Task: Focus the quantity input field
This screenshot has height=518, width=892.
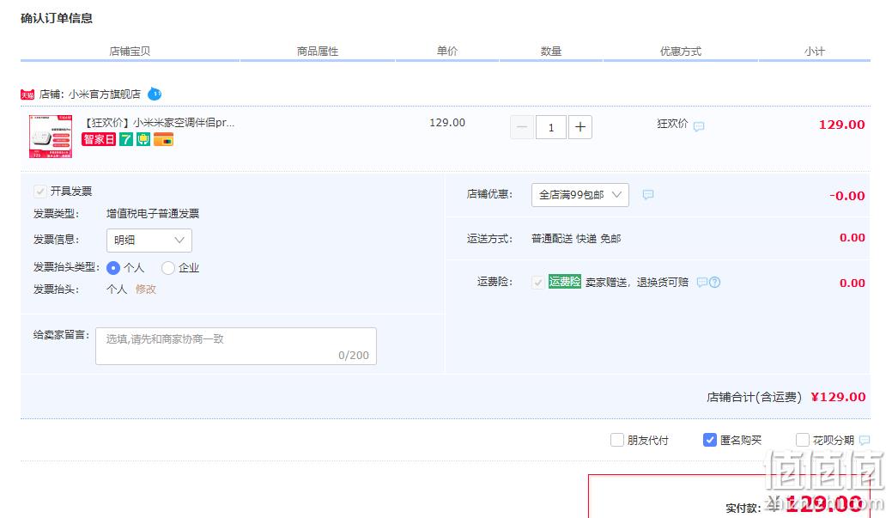Action: [x=550, y=127]
